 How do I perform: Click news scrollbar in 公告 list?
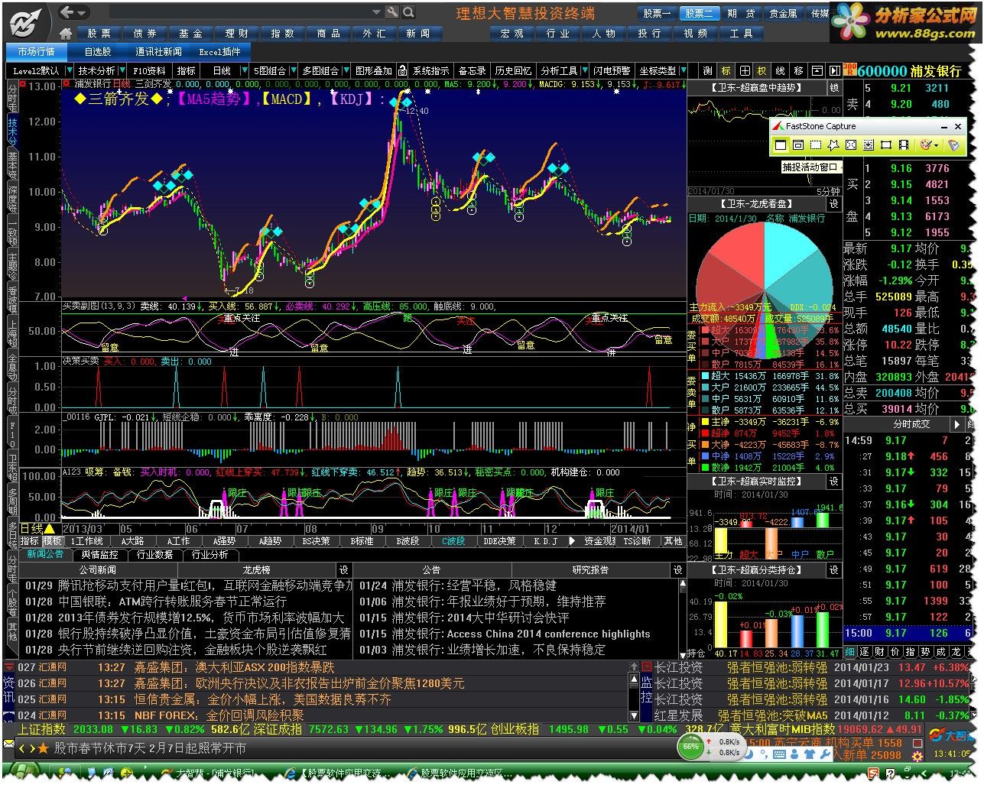point(682,618)
